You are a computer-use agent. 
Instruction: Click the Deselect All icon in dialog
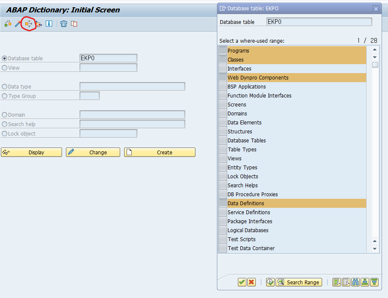point(346,282)
